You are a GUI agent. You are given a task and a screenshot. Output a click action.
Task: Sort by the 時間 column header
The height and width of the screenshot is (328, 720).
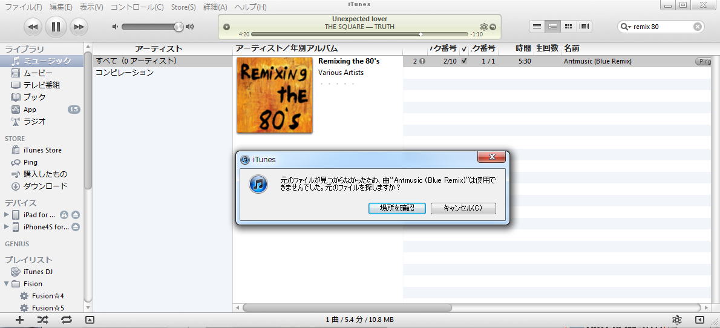tap(523, 48)
